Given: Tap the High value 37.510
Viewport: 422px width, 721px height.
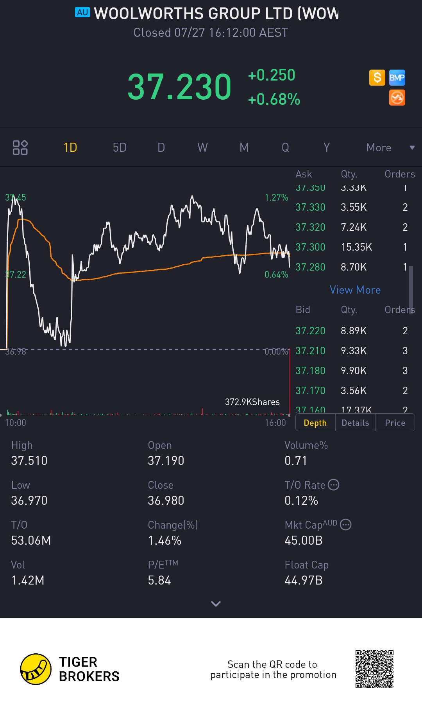Looking at the screenshot, I should coord(29,461).
